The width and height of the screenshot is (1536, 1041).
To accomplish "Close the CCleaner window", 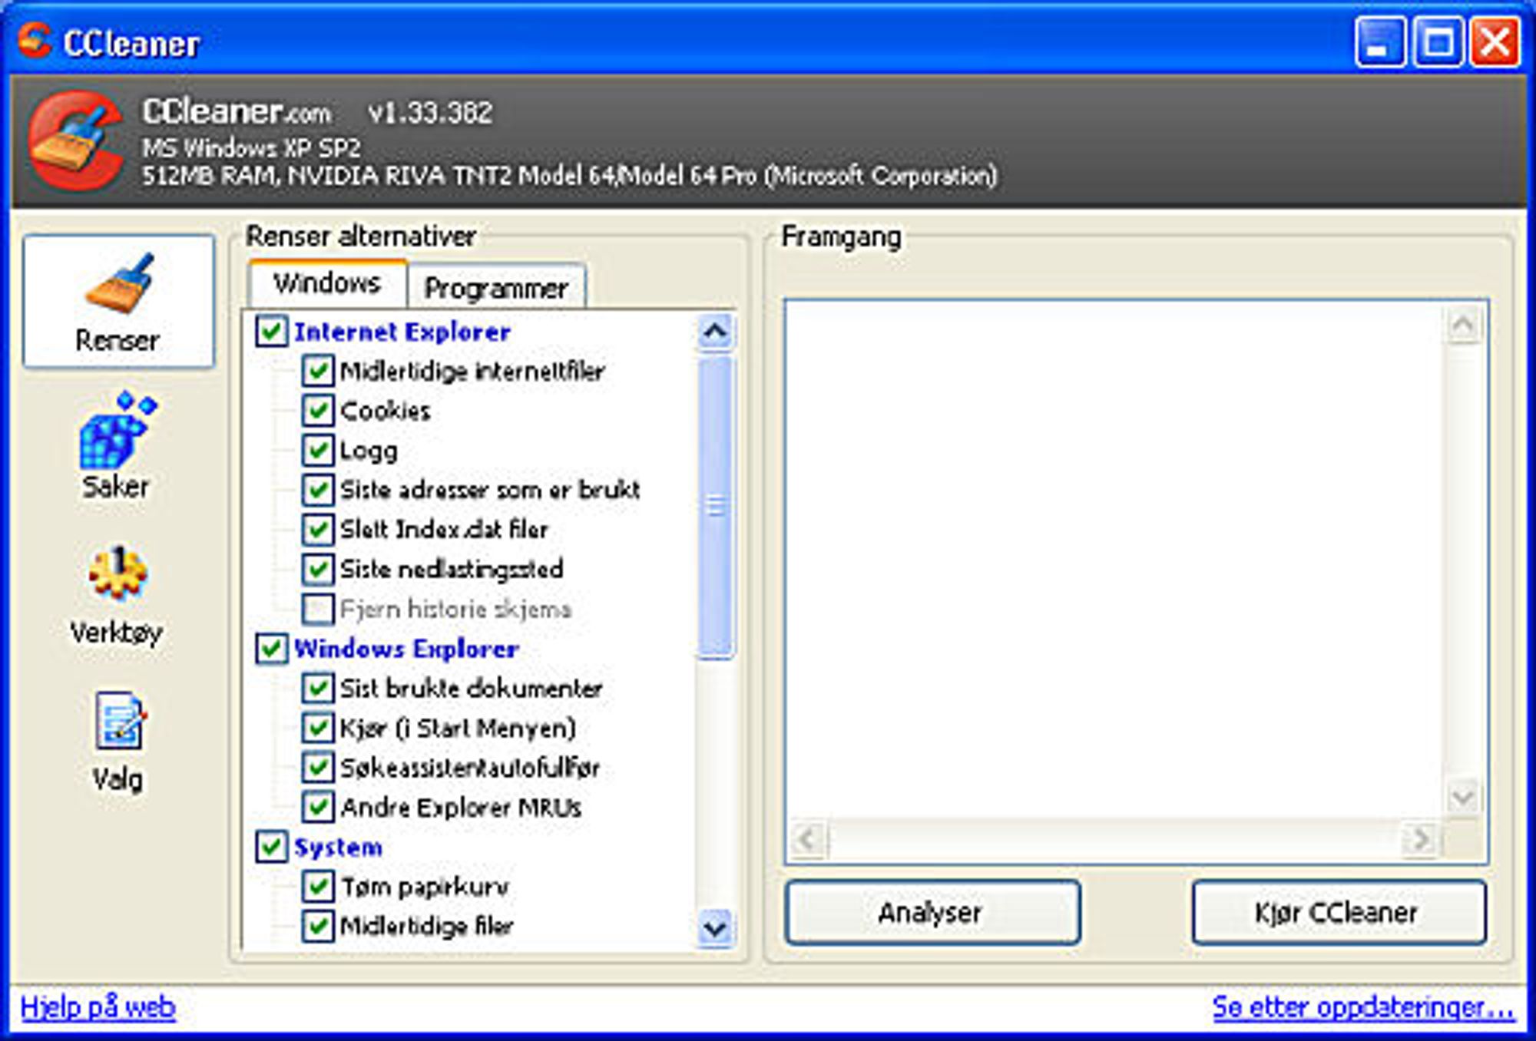I will [x=1495, y=41].
